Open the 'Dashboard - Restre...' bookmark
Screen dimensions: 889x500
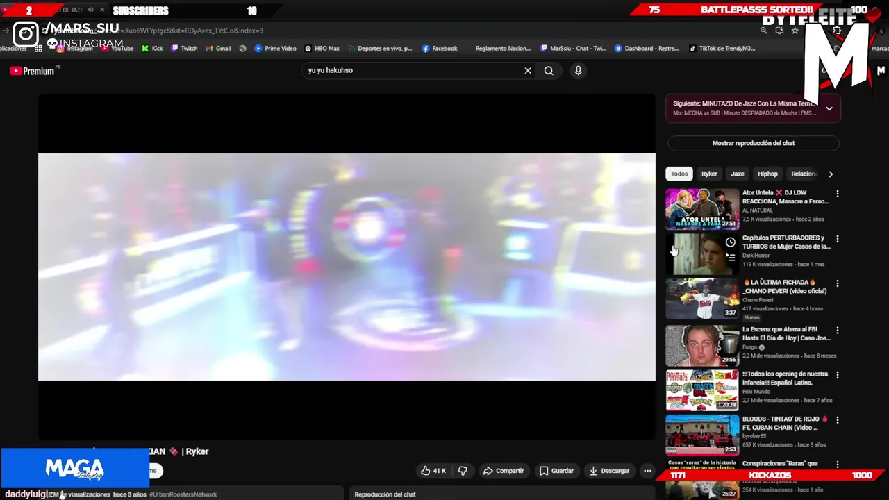tap(647, 49)
